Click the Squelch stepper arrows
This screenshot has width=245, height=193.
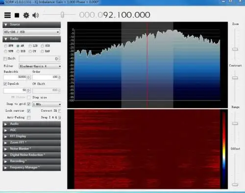28,90
